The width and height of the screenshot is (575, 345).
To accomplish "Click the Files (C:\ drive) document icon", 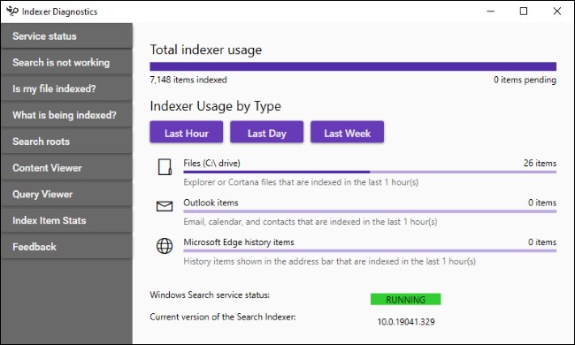I will (165, 167).
